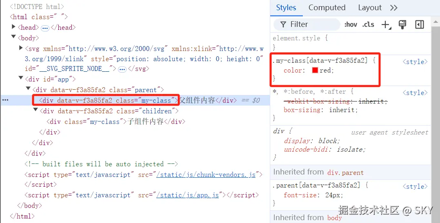Select the selected div containing 父组件内容
This screenshot has width=440, height=223.
(x=138, y=100)
